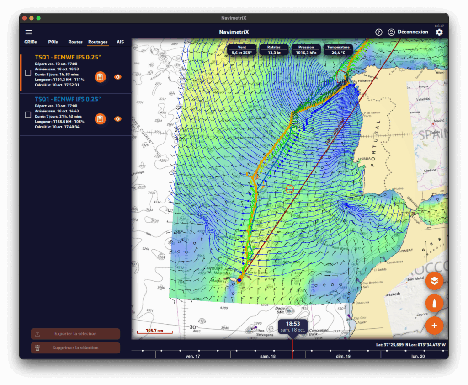
Task: Select the AIS tab
Action: (120, 42)
